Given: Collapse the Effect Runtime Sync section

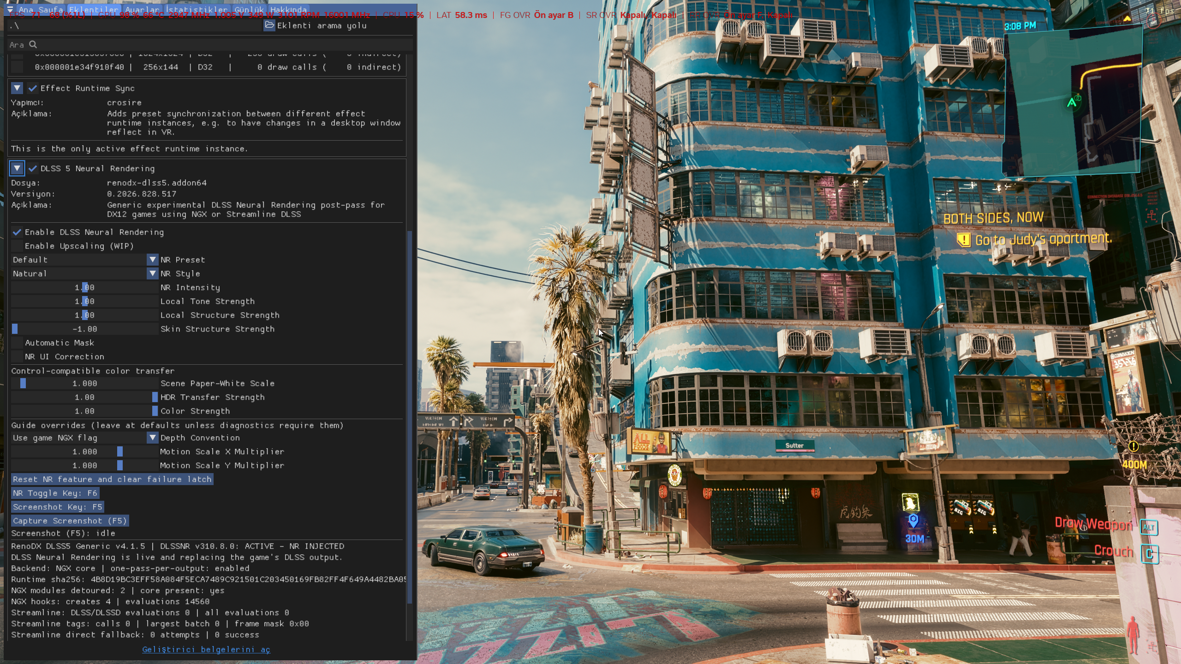Looking at the screenshot, I should pos(17,88).
